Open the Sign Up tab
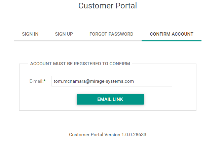 click(x=64, y=34)
